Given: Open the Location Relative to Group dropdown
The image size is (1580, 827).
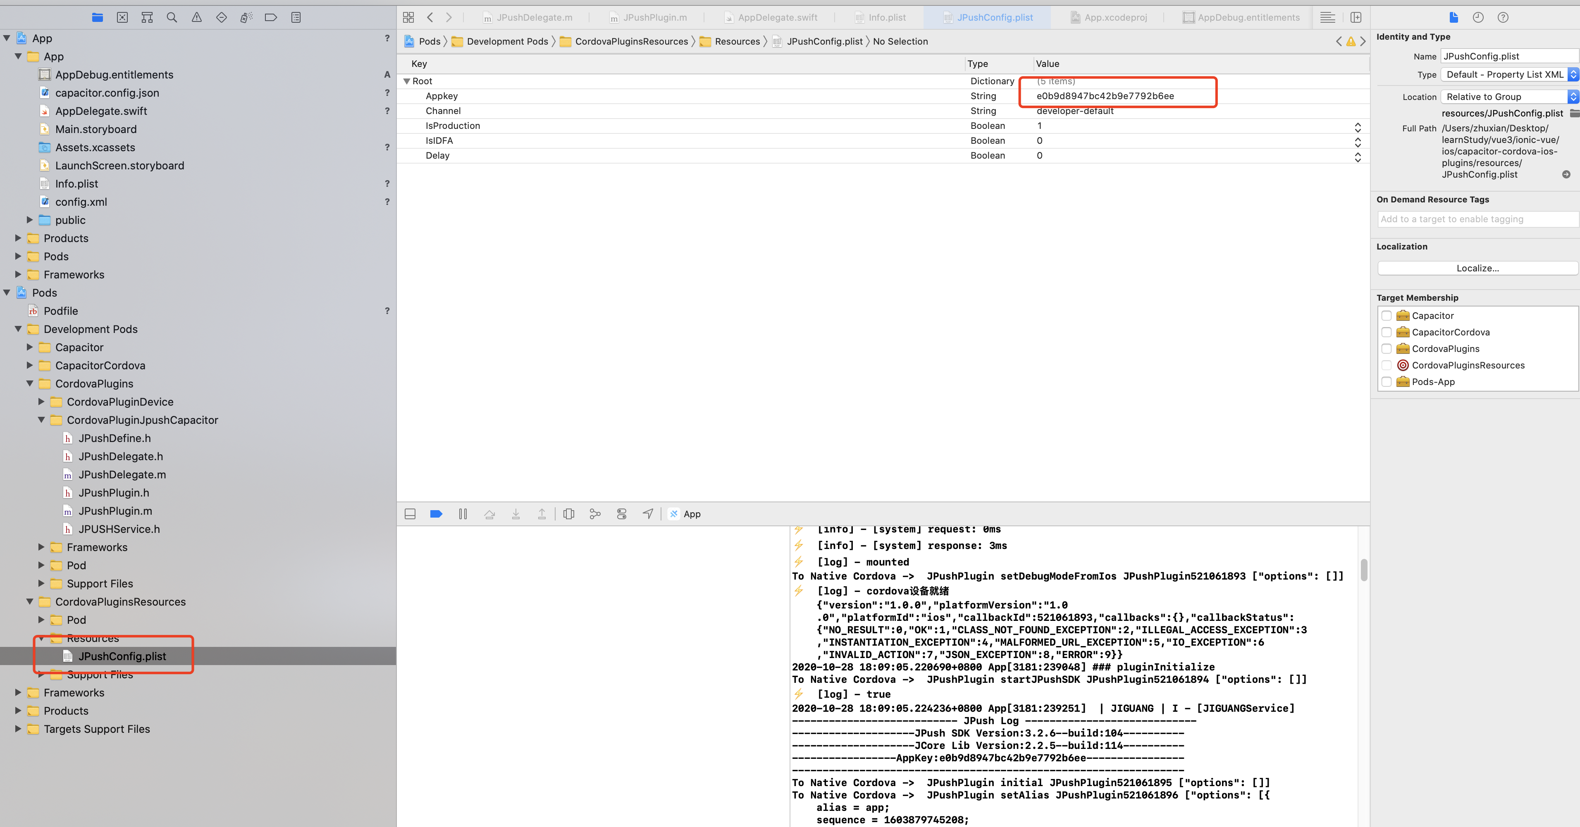Looking at the screenshot, I should pos(1509,97).
